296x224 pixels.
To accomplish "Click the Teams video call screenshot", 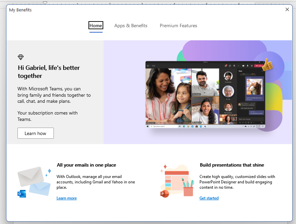I will pyautogui.click(x=205, y=94).
